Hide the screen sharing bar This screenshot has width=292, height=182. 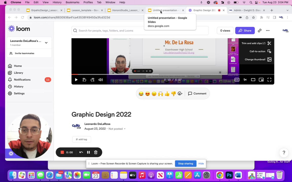pos(201,164)
